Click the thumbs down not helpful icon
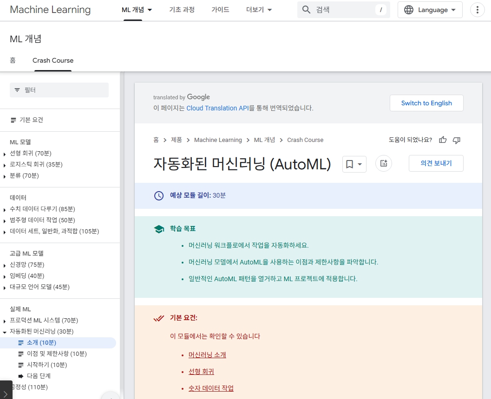Viewport: 491px width, 399px height. (x=457, y=140)
